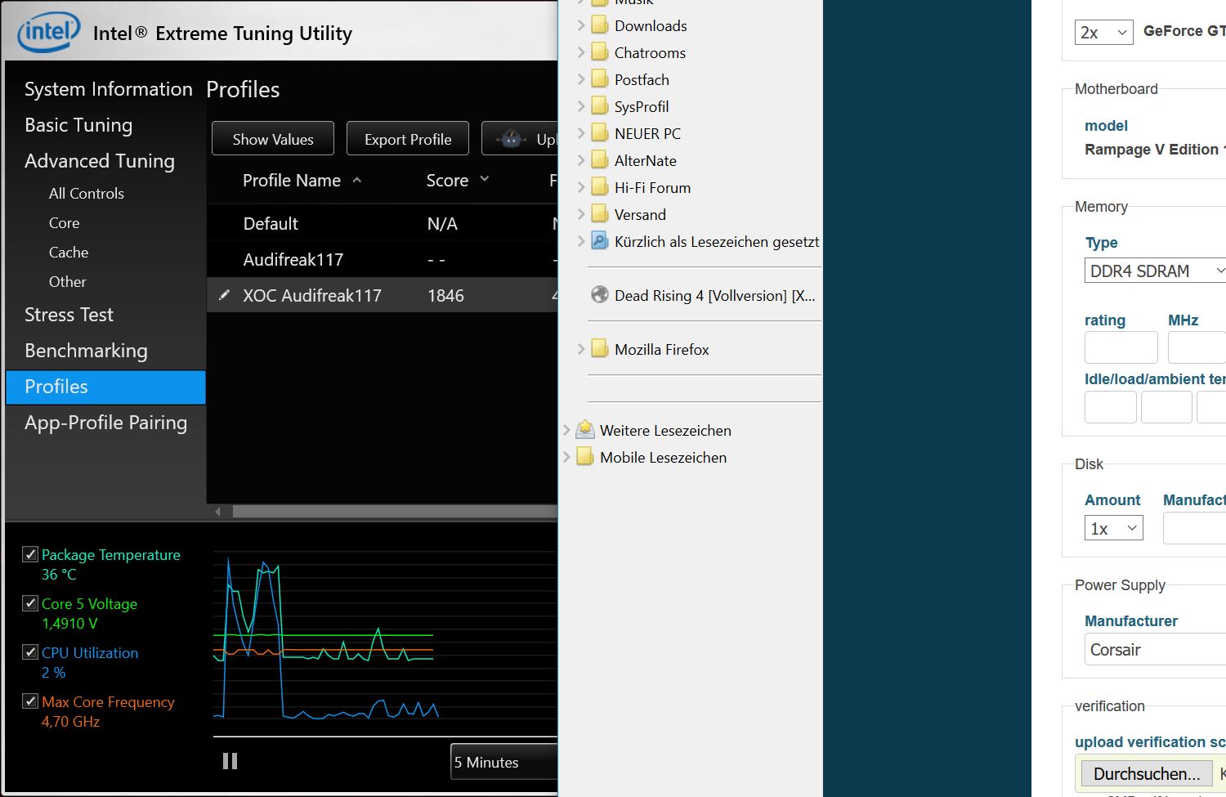
Task: Open App-Profile Pairing section
Action: [105, 423]
